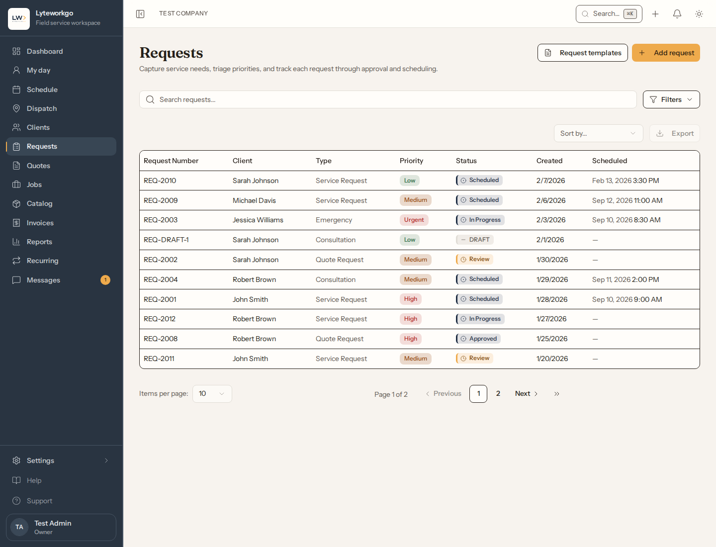Open Recurring in sidebar
This screenshot has height=547, width=716.
pos(61,261)
